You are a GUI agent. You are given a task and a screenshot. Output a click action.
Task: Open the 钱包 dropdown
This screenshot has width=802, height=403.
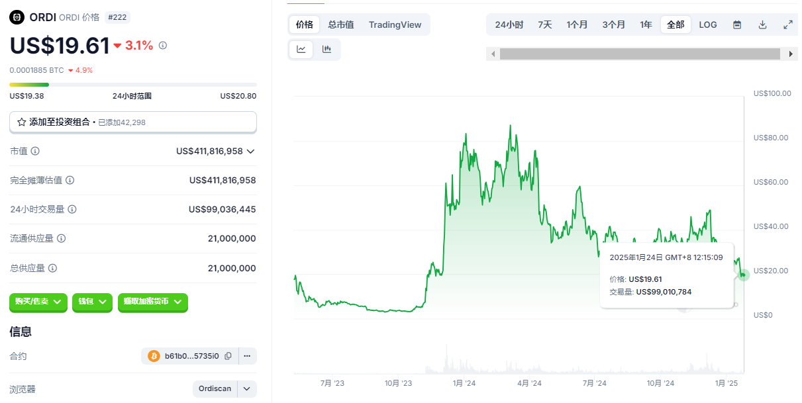(93, 301)
